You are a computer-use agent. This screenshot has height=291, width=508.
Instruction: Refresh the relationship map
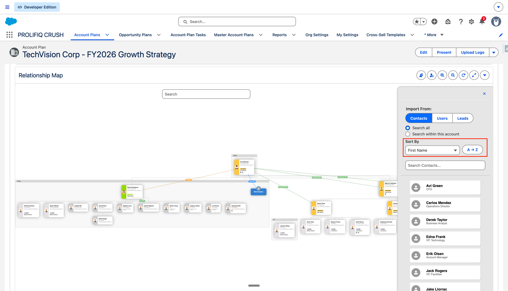click(x=463, y=75)
